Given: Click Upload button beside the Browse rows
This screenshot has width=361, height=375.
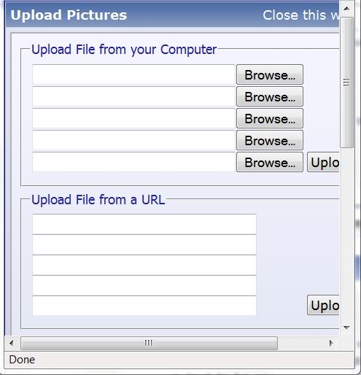Looking at the screenshot, I should [x=323, y=162].
